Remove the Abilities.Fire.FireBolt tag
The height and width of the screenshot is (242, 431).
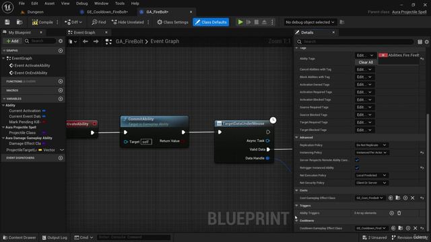[x=383, y=55]
